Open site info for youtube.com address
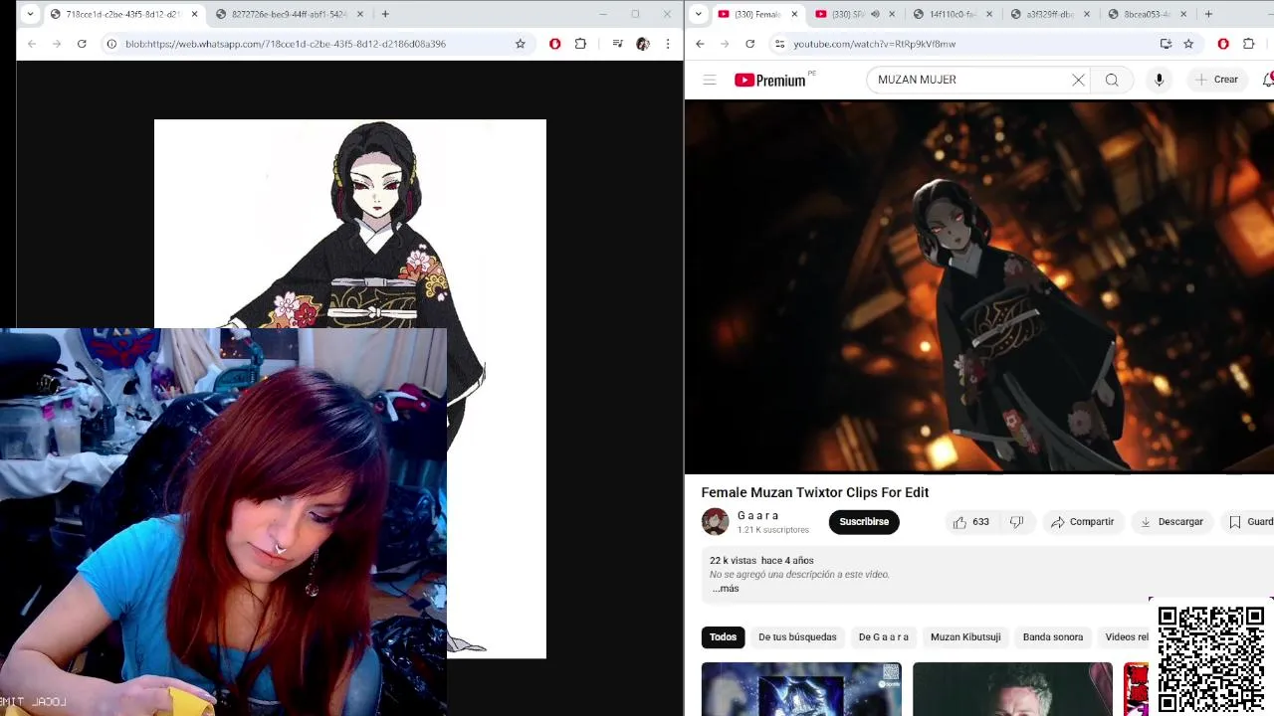Viewport: 1274px width, 716px height. click(x=779, y=44)
